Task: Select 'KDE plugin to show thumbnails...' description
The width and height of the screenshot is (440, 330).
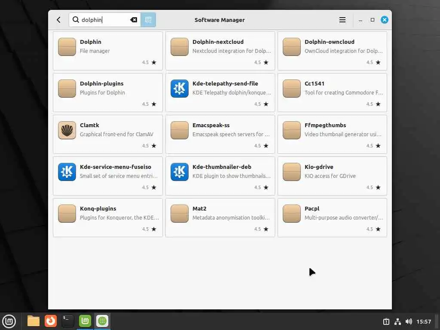Action: [232, 176]
